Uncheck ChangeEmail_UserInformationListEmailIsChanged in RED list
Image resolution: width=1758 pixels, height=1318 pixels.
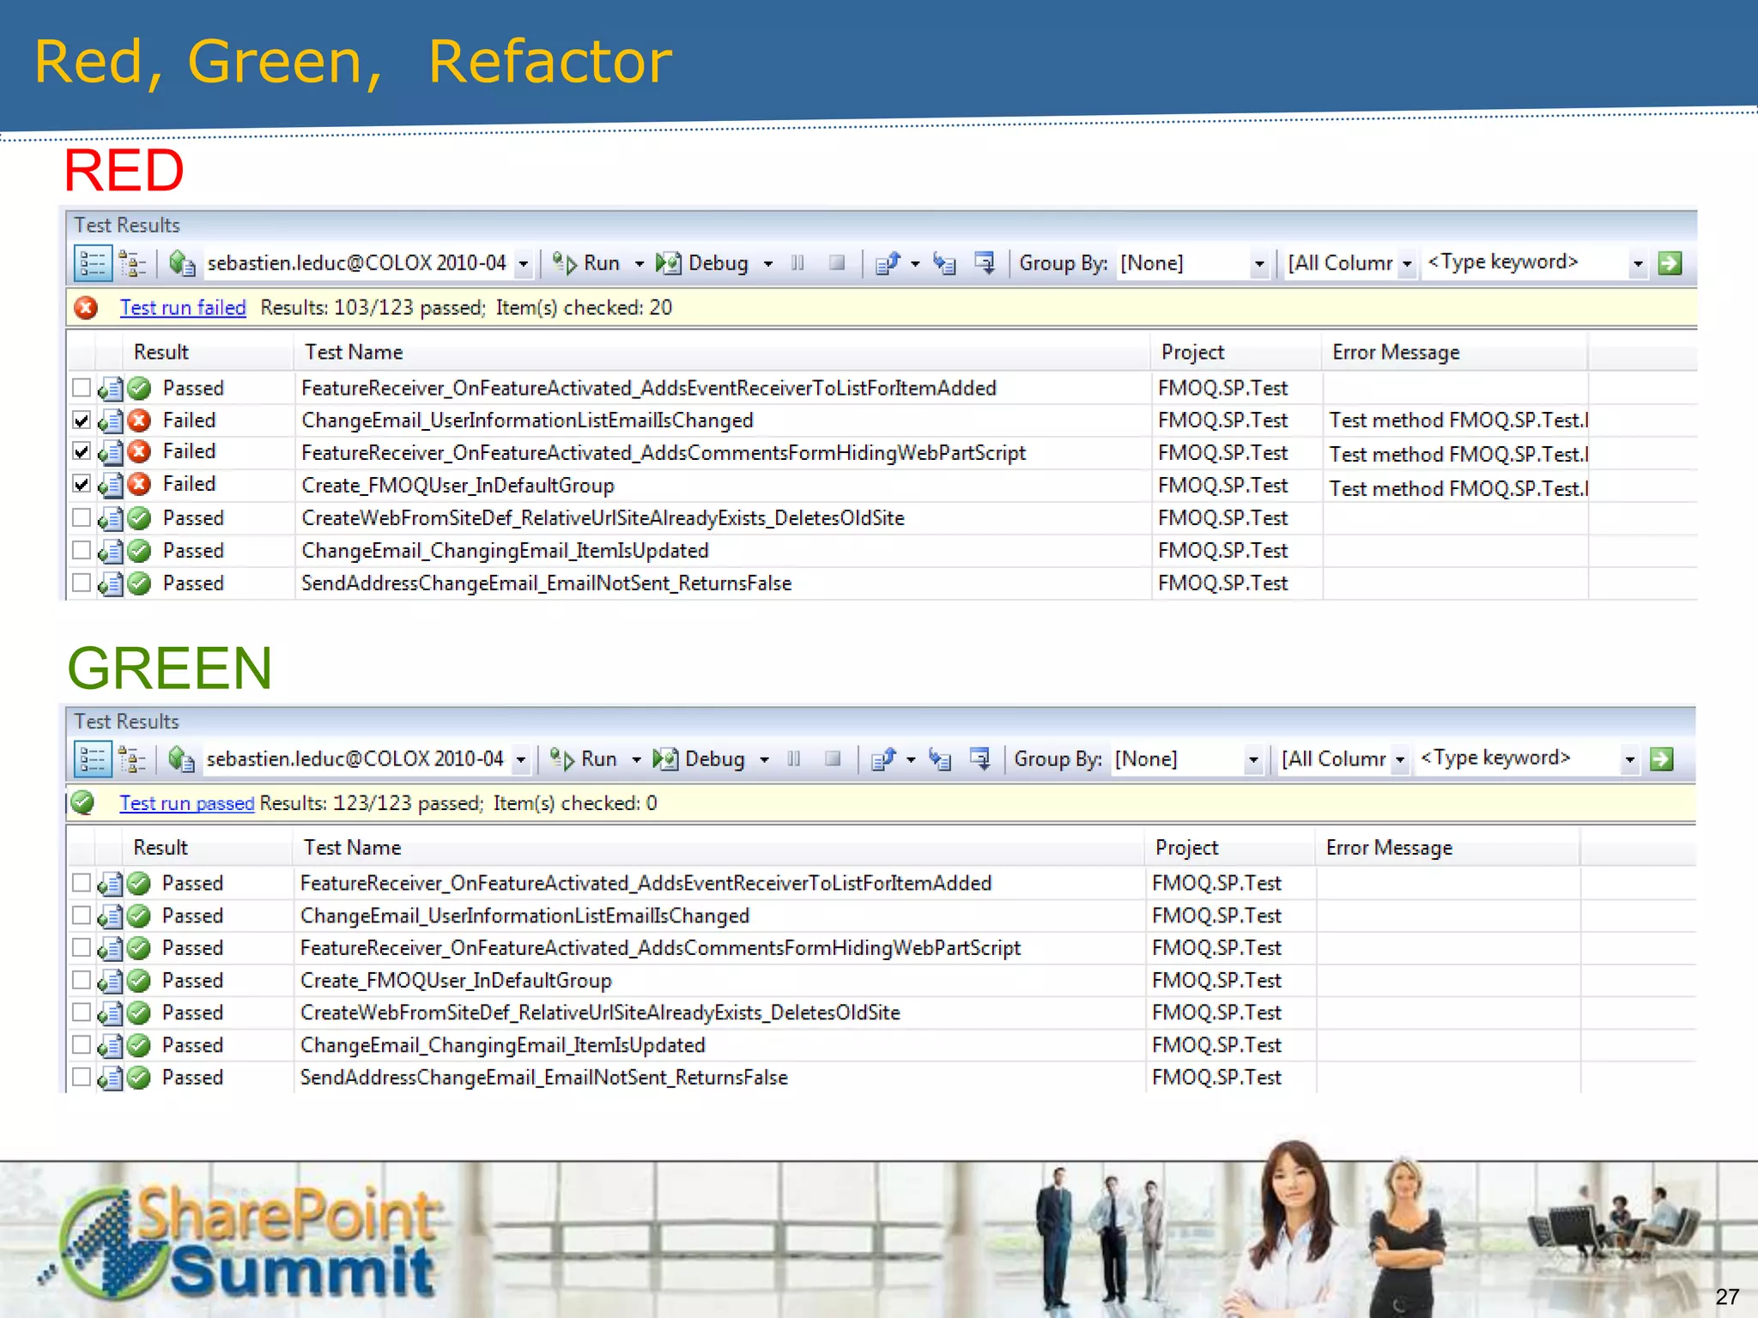[x=82, y=420]
